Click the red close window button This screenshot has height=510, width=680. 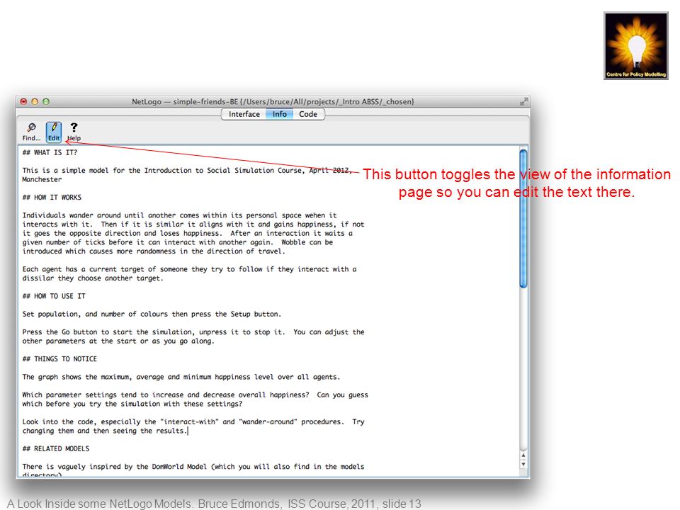click(x=23, y=101)
